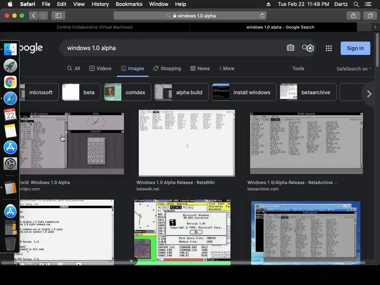Open Notification Center list icon
The image size is (380, 285).
(x=368, y=4)
